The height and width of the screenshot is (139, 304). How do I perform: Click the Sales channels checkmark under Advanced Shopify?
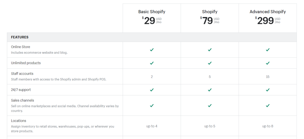click(268, 105)
